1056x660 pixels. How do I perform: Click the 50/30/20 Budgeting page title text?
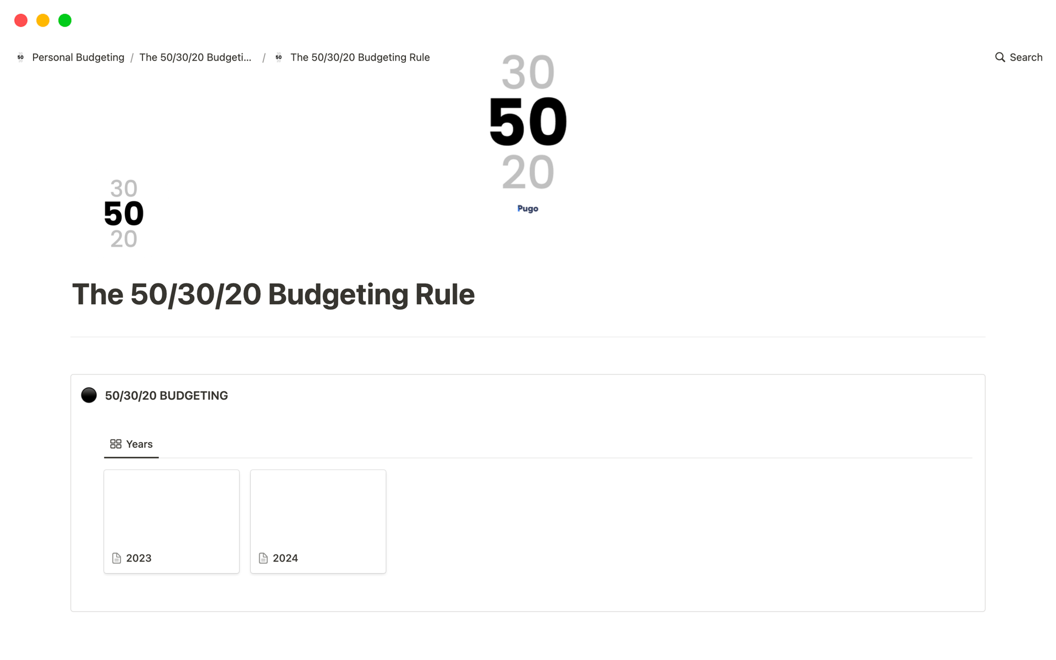click(x=273, y=294)
